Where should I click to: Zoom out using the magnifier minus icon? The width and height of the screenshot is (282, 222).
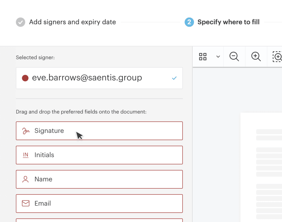234,57
